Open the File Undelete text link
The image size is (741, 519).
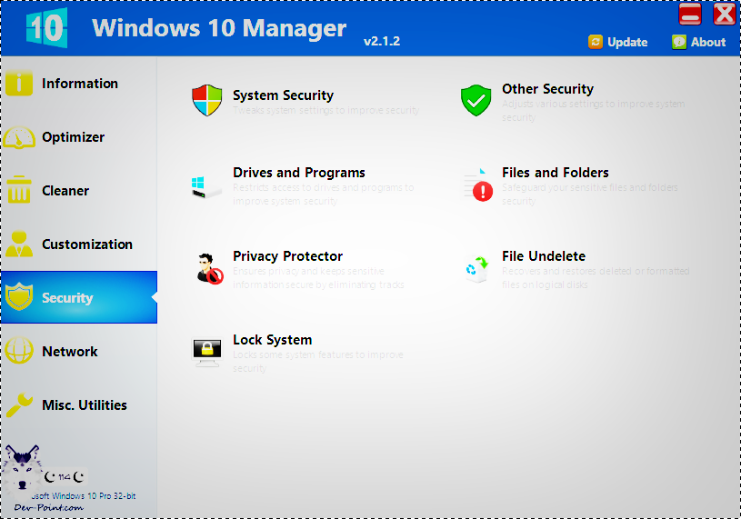click(543, 256)
